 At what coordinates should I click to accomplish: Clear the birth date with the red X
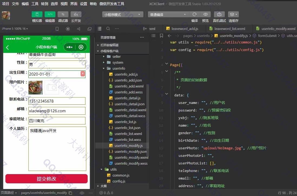(x=83, y=74)
